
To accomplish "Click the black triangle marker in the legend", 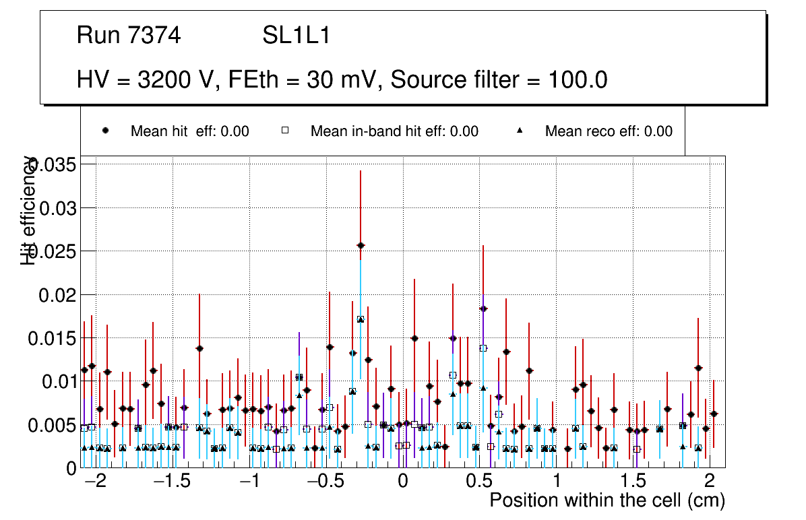I will 520,131.
